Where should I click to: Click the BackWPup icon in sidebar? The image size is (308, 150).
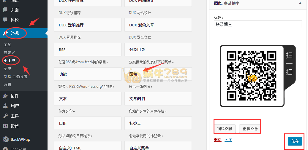(5, 139)
